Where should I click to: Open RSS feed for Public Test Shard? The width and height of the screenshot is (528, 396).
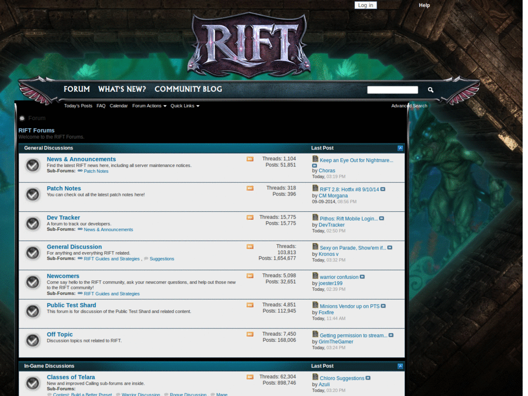pos(250,305)
